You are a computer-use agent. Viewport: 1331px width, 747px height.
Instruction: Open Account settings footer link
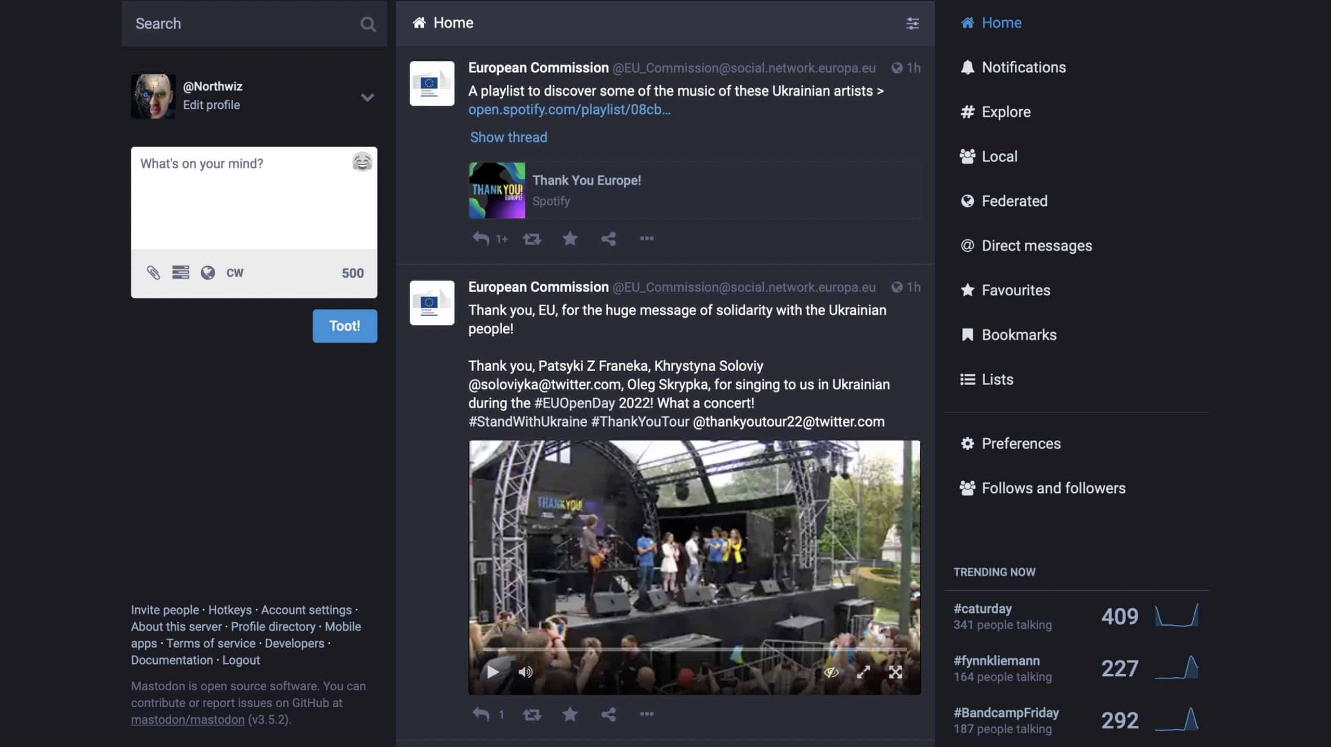(306, 610)
